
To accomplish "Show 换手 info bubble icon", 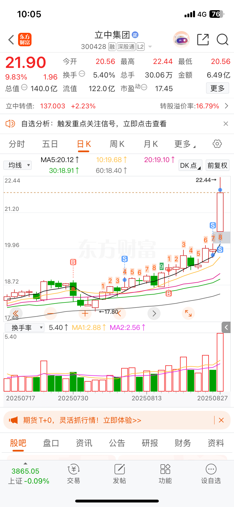I will 82,74.
